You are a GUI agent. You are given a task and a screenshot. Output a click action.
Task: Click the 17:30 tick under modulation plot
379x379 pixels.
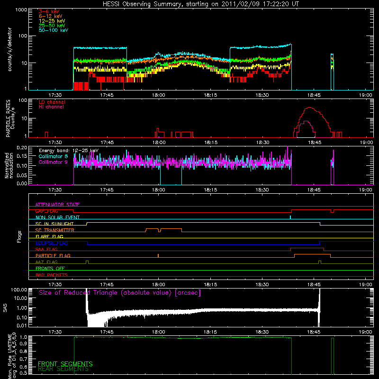point(55,190)
